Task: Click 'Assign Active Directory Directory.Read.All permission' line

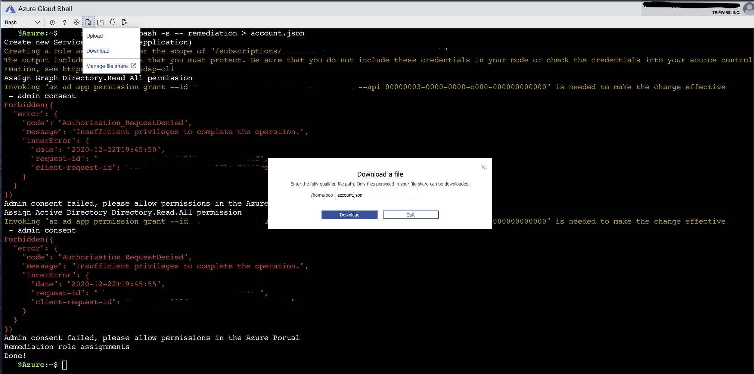Action: point(123,212)
